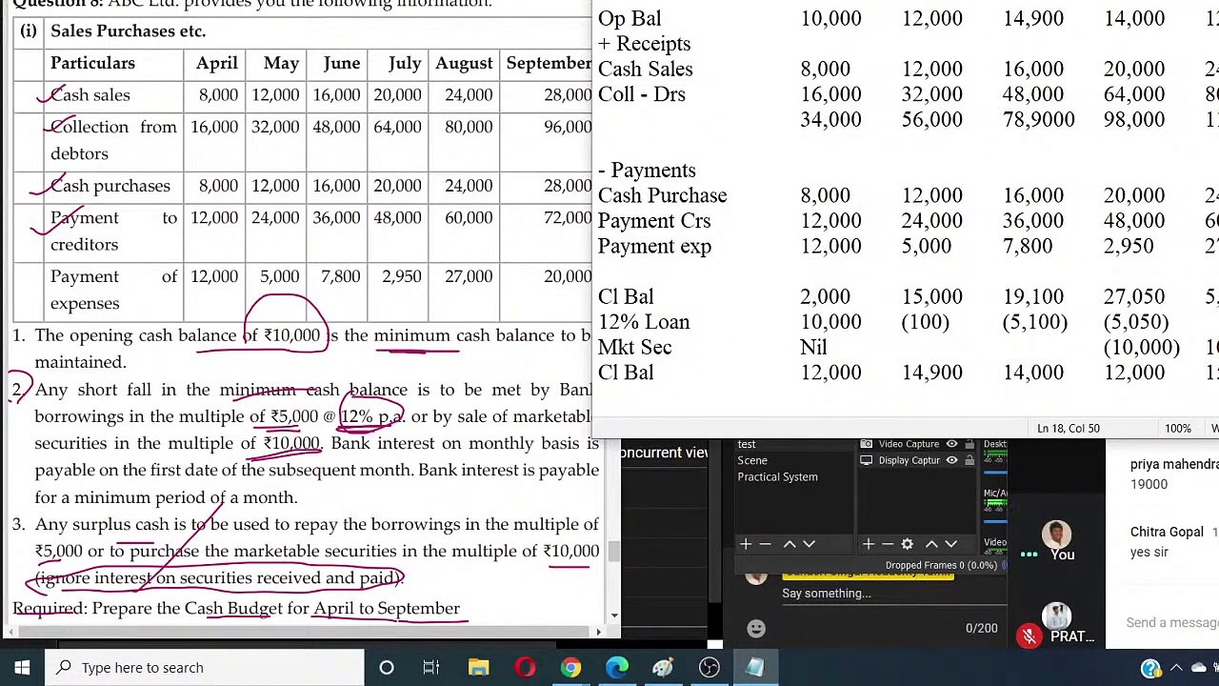This screenshot has width=1219, height=686.
Task: Click '0/200' character counter in chat
Action: [x=981, y=628]
